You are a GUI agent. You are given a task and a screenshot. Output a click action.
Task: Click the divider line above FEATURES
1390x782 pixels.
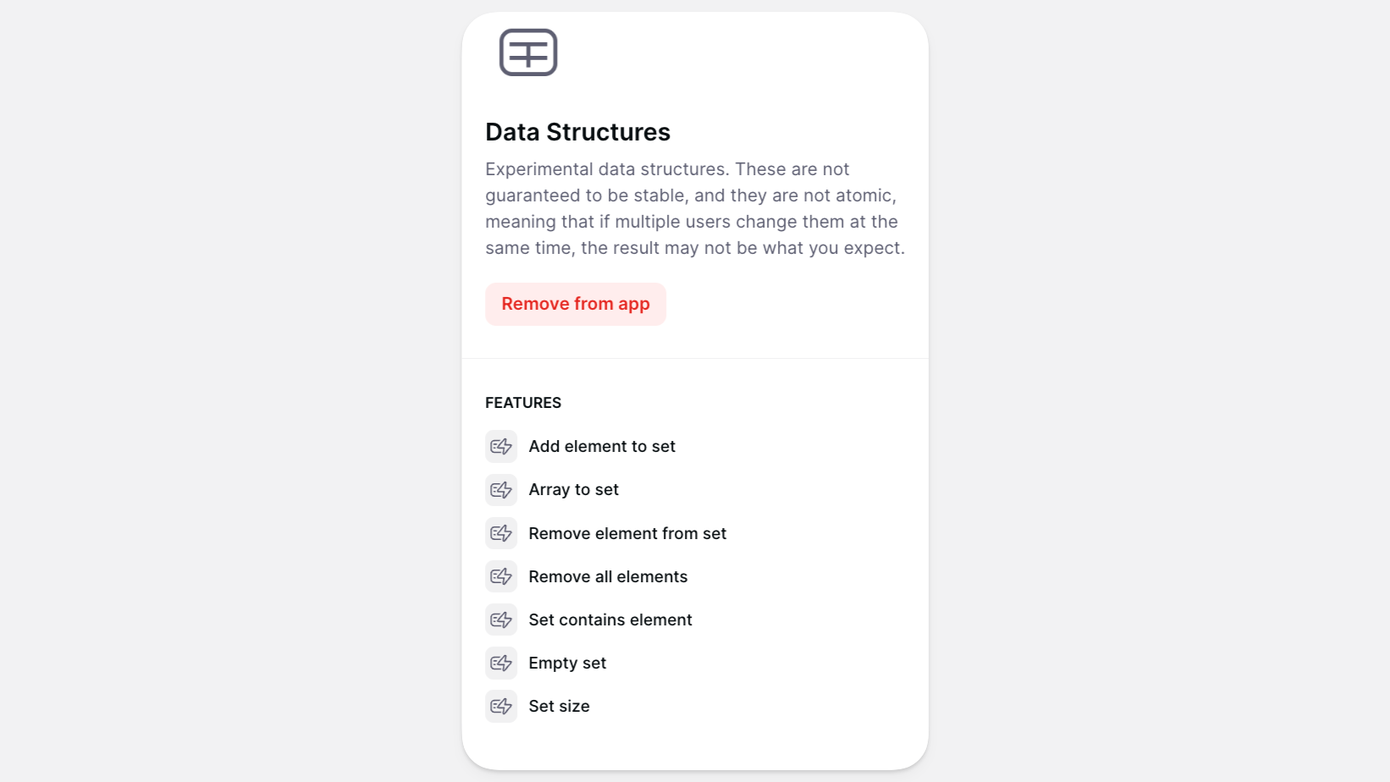[x=695, y=359]
